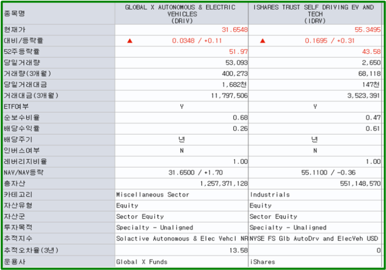Click the 인버스여부 row label
Screen dimensions: 386x270
(21, 150)
